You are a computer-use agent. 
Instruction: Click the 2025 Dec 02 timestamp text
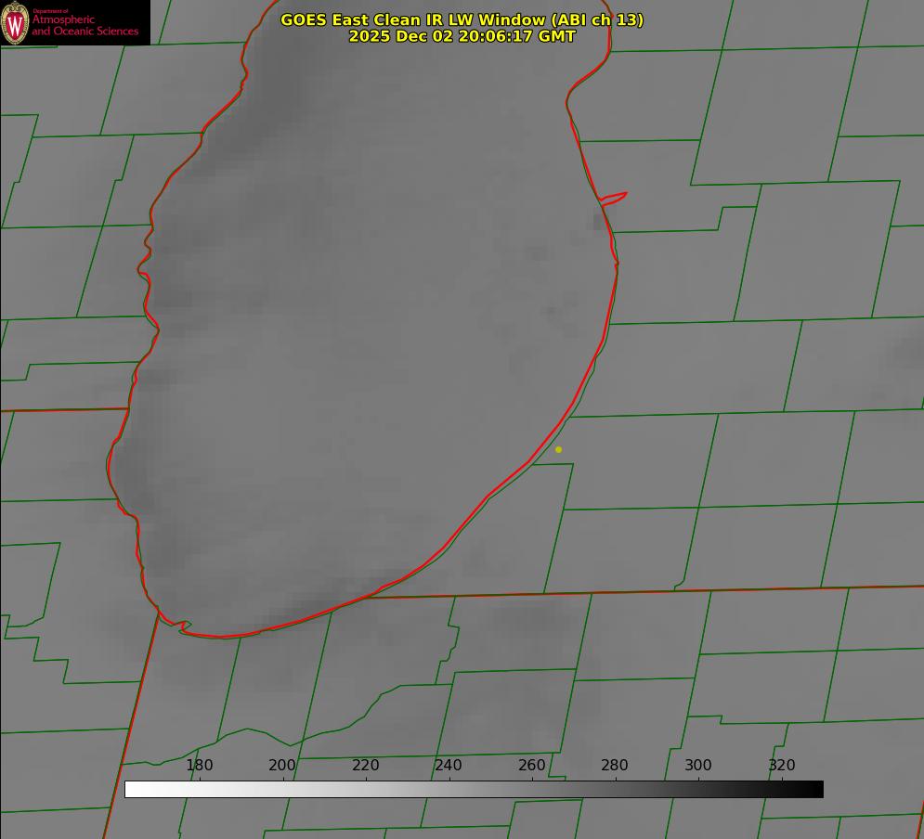coord(462,36)
